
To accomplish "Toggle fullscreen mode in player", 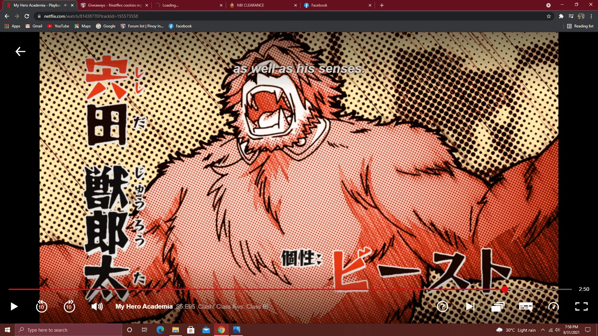I will (x=581, y=306).
